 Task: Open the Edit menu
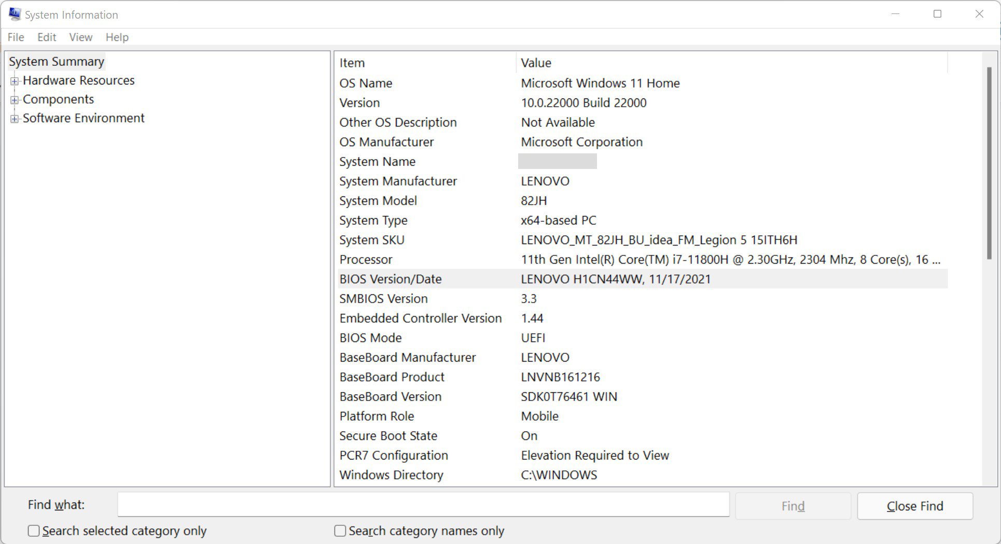(x=47, y=37)
